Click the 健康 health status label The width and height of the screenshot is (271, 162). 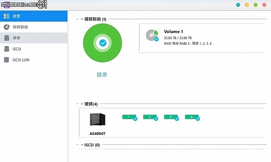coord(102,75)
